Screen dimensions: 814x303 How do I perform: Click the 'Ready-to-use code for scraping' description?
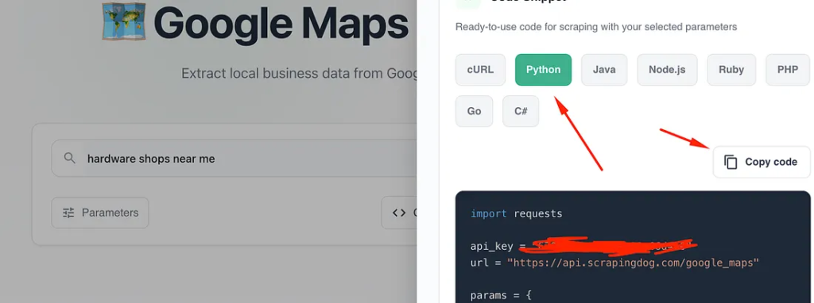point(596,27)
